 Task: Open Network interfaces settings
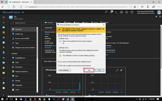24,71
